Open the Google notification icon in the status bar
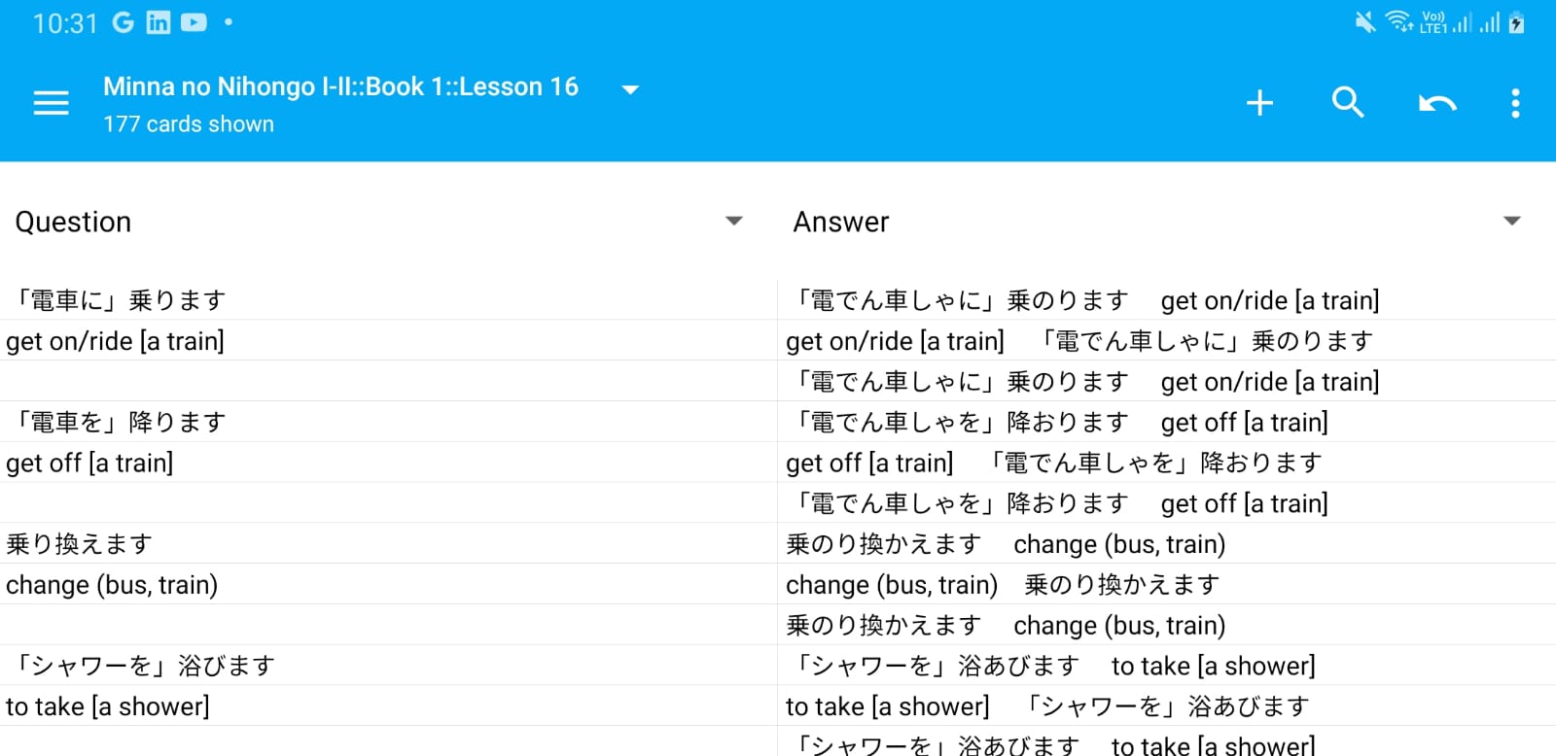The image size is (1556, 756). coord(124,22)
